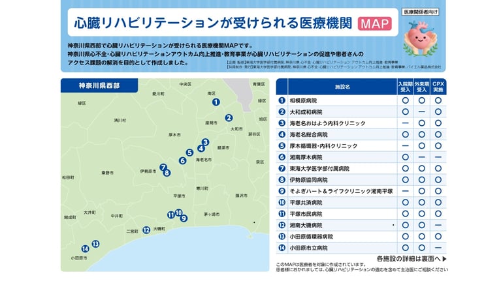Image resolution: width=501 pixels, height=281 pixels.
Task: Click the CPX実施 column header
Action: 438,87
